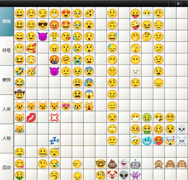Insert the robot face emoji
Screen dimensions: 188x180
click(135, 164)
